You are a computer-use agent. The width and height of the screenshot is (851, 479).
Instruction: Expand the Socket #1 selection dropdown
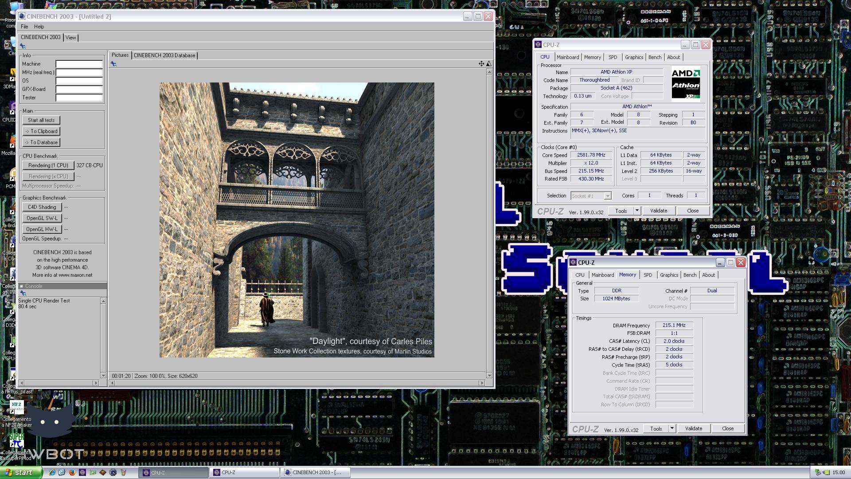click(x=608, y=196)
